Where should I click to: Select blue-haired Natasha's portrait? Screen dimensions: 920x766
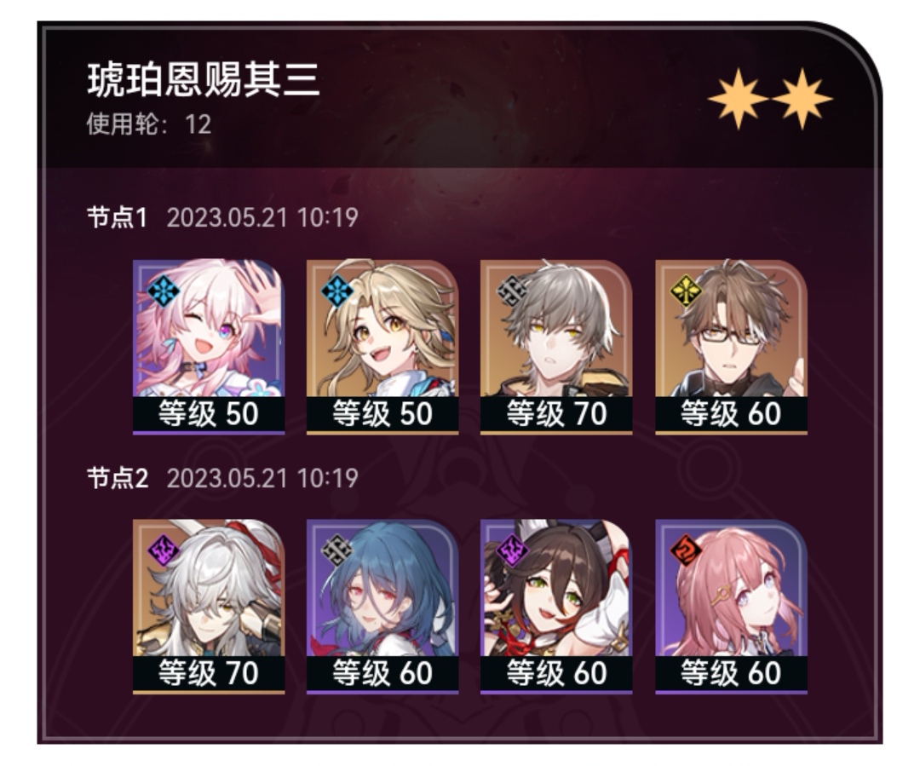(x=382, y=607)
